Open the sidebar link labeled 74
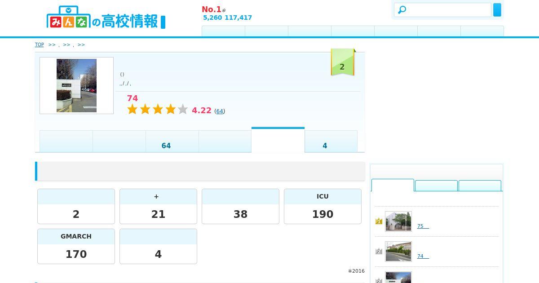This screenshot has width=539, height=283. 423,256
